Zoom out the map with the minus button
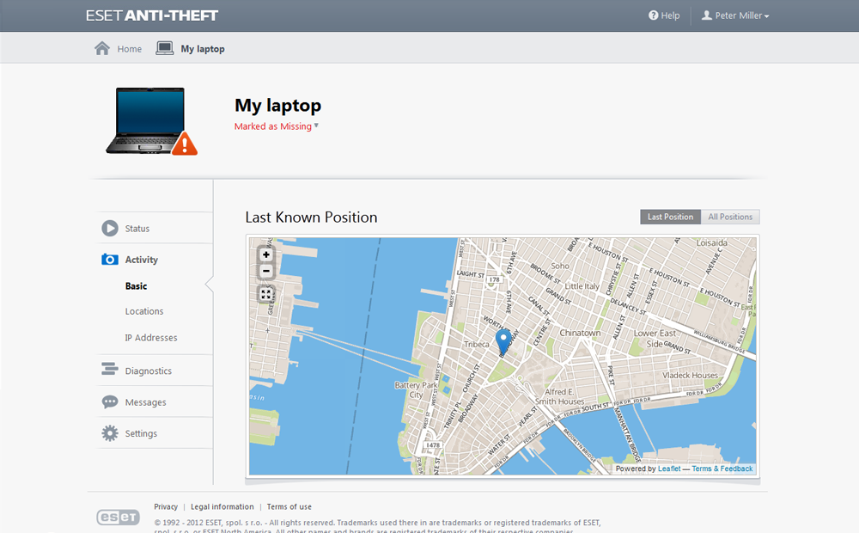The image size is (859, 533). [266, 271]
